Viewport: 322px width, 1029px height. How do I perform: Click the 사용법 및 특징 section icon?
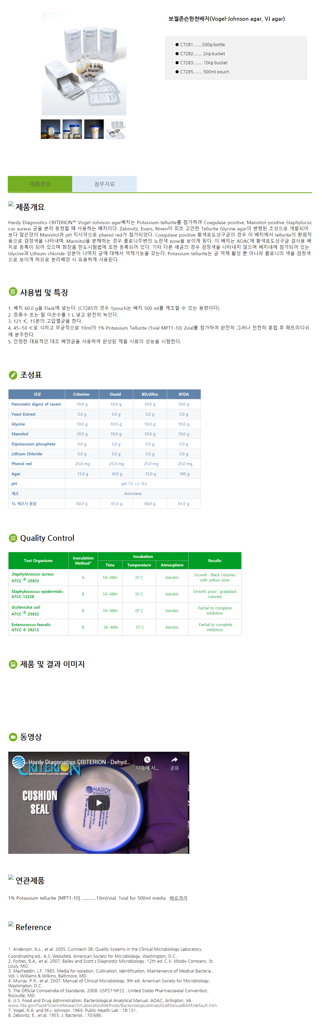[13, 292]
